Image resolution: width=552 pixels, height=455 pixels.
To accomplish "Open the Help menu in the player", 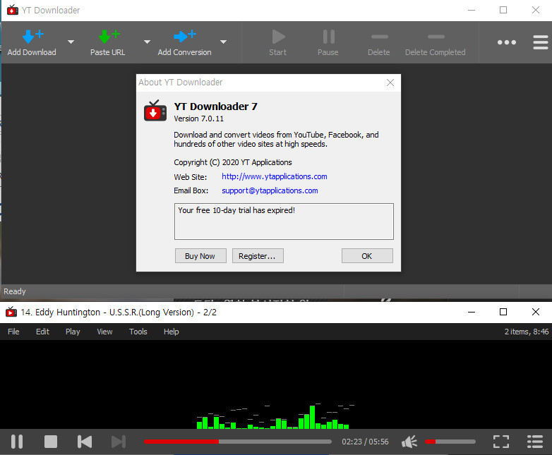I will pyautogui.click(x=171, y=332).
